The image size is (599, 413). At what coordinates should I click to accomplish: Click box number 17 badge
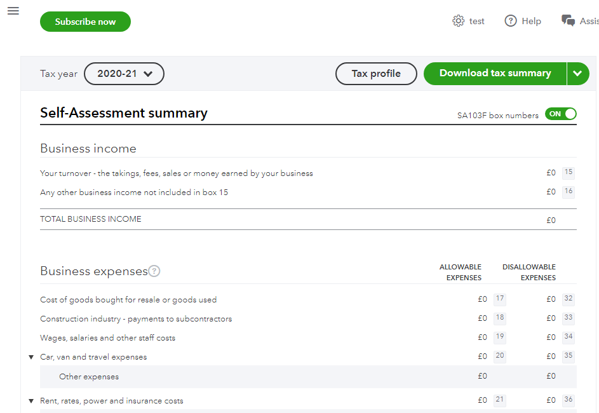click(500, 299)
